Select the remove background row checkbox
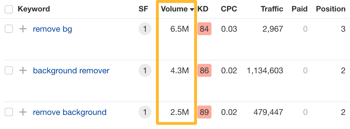The width and height of the screenshot is (350, 129). tap(9, 112)
